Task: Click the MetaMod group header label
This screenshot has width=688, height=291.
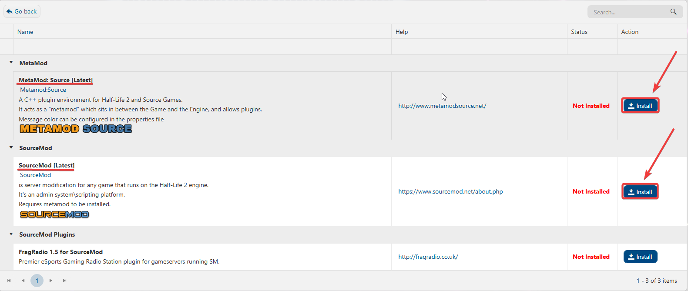Action: tap(33, 63)
